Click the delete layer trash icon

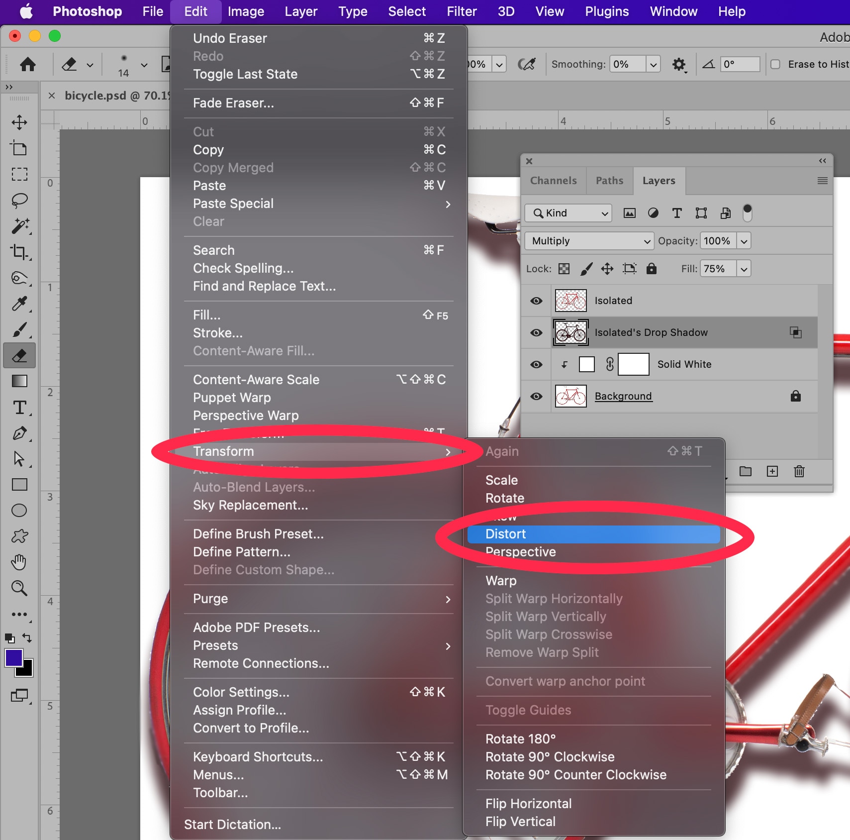tap(799, 471)
